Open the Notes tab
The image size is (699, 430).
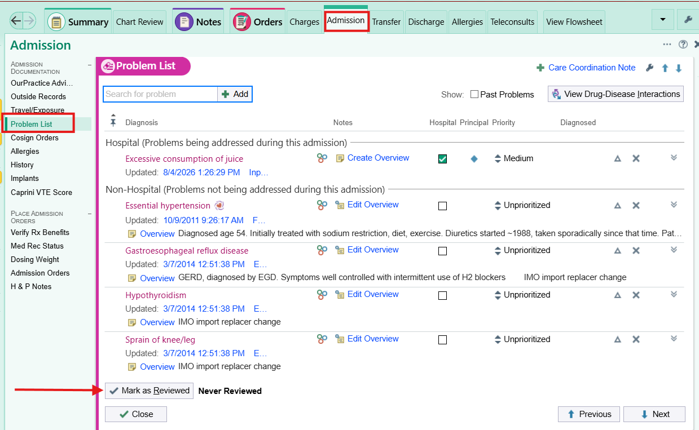[198, 21]
